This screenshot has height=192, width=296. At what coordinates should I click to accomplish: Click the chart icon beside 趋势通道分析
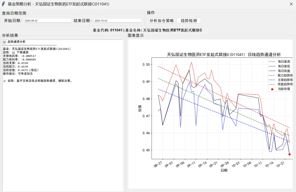tap(5, 42)
